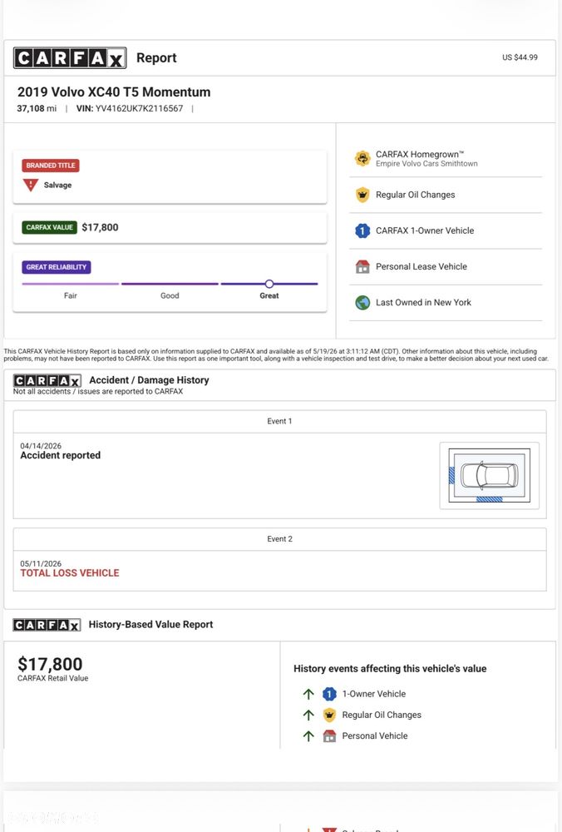Screen dimensions: 562x832
Task: Select the green CARFAX VALUE badge
Action: [49, 227]
